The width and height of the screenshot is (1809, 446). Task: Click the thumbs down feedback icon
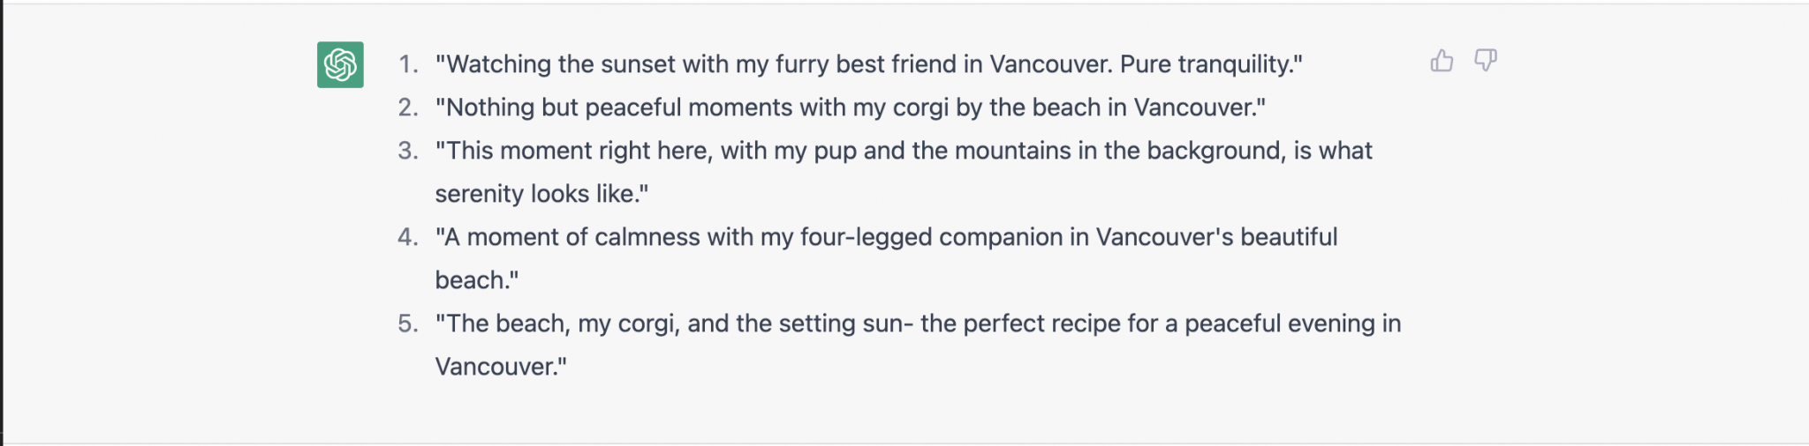pos(1486,61)
